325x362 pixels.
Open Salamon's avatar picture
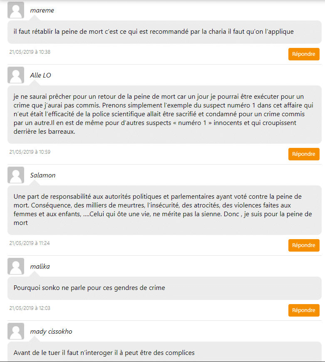[x=16, y=175]
